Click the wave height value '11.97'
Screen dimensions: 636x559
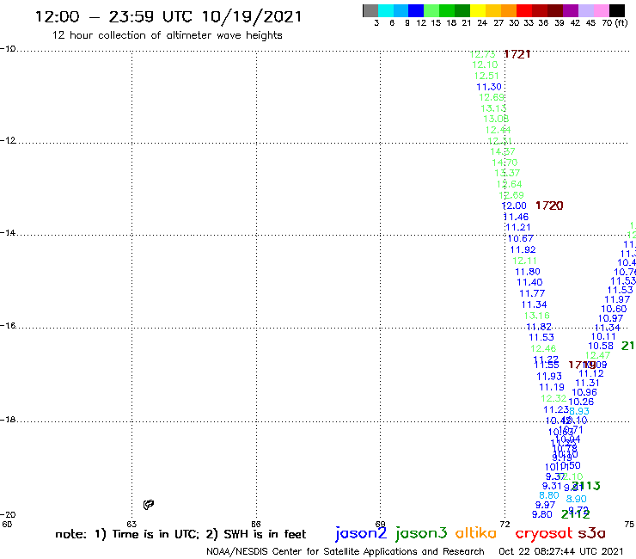click(x=617, y=299)
